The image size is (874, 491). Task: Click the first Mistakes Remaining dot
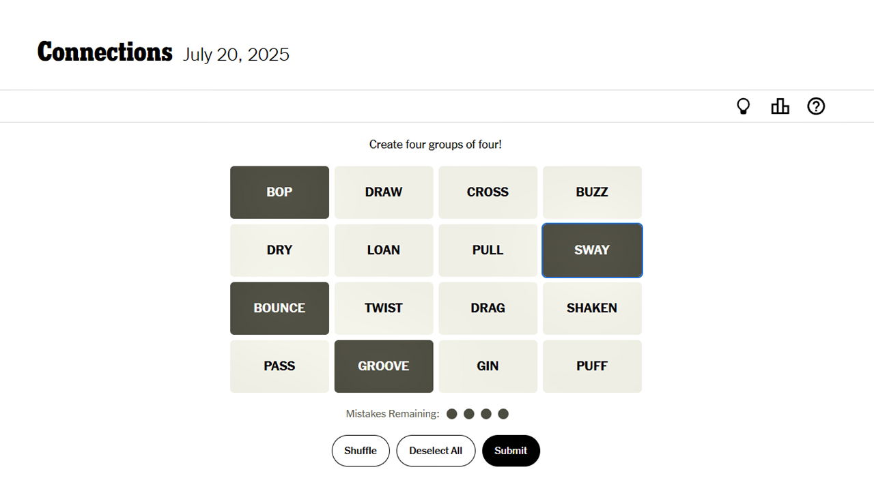click(451, 414)
